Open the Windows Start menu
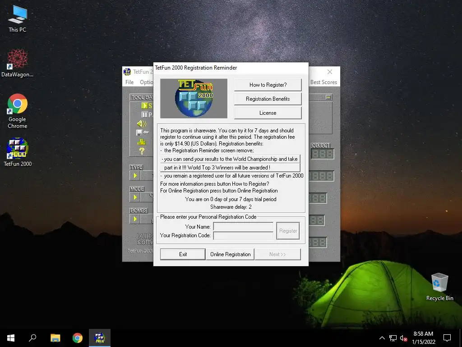The height and width of the screenshot is (347, 462). point(11,338)
